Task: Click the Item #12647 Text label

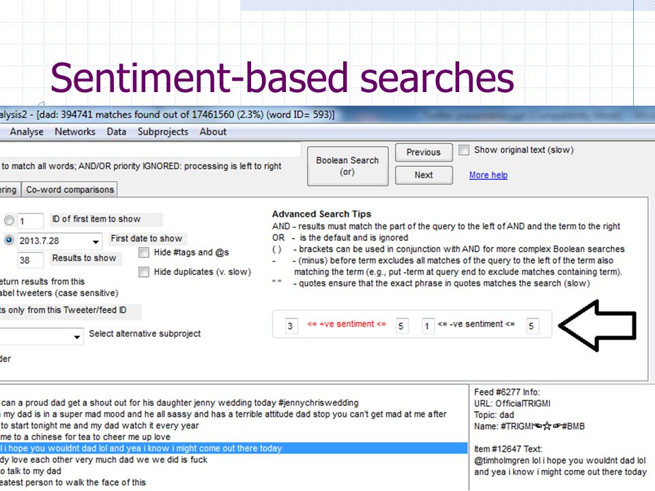Action: tap(508, 449)
